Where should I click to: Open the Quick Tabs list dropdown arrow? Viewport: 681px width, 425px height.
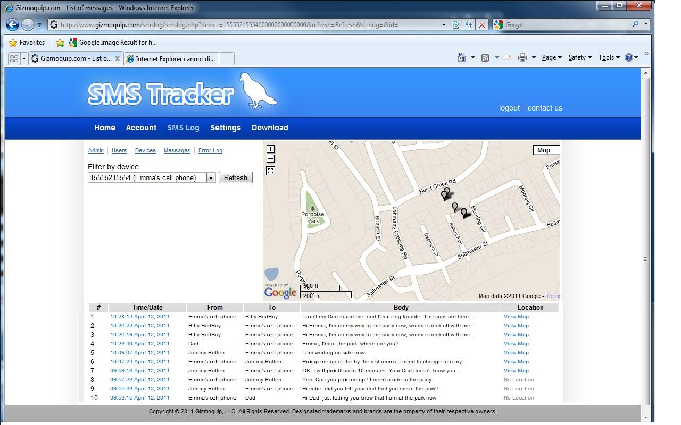(24, 58)
